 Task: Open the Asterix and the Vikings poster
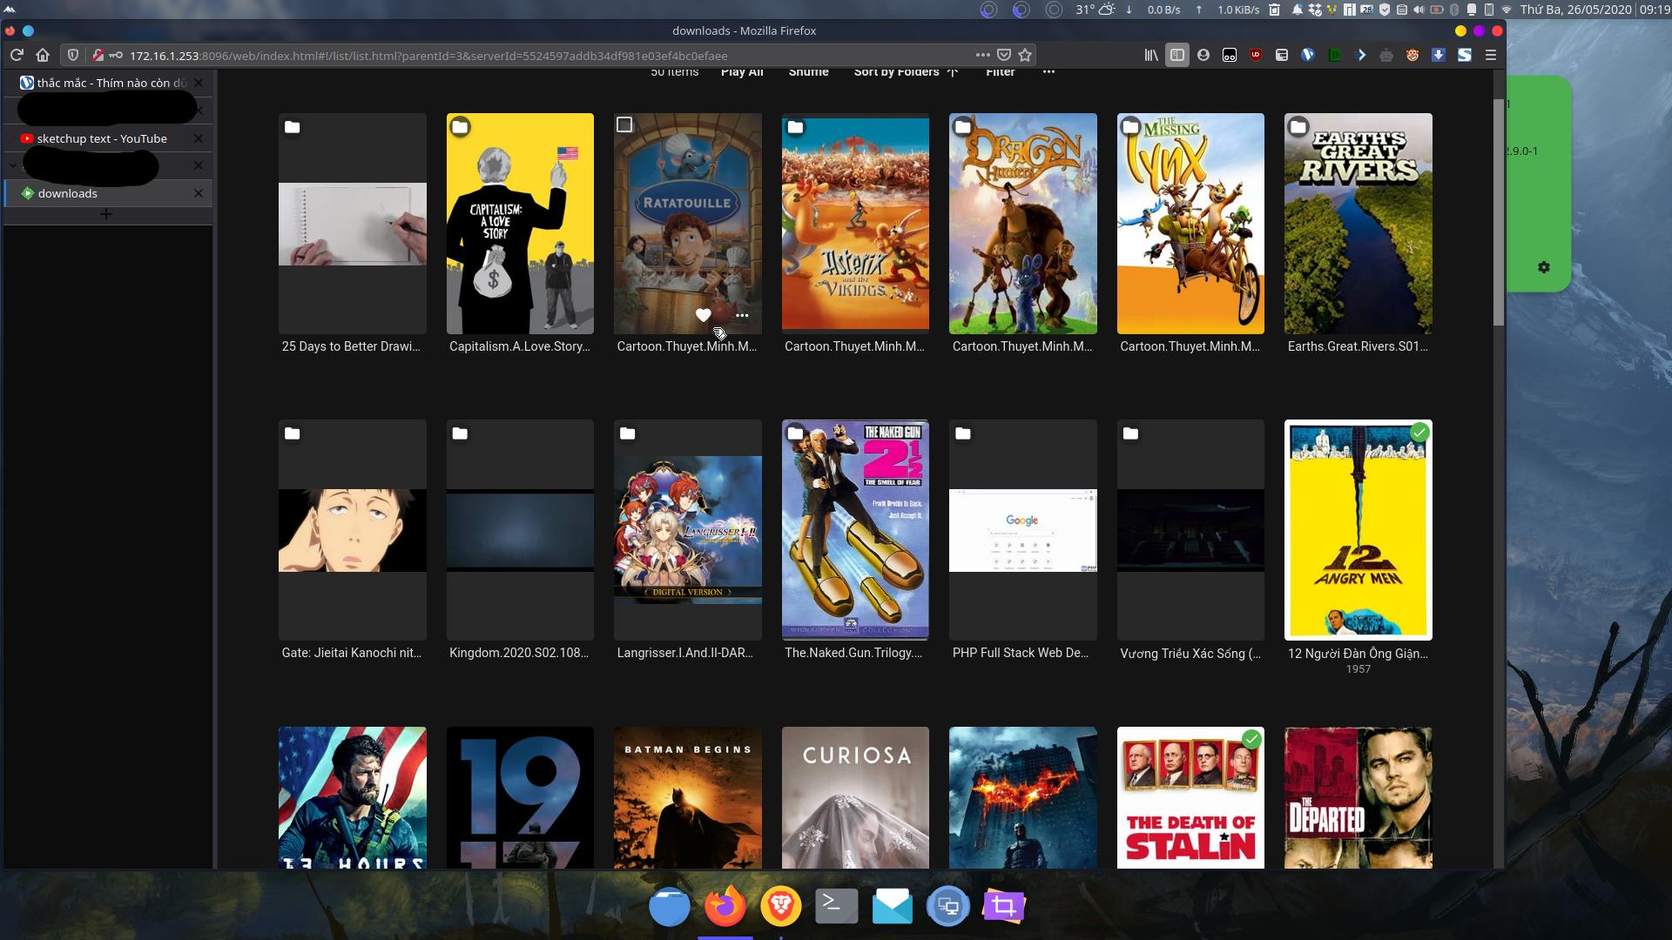coord(855,224)
